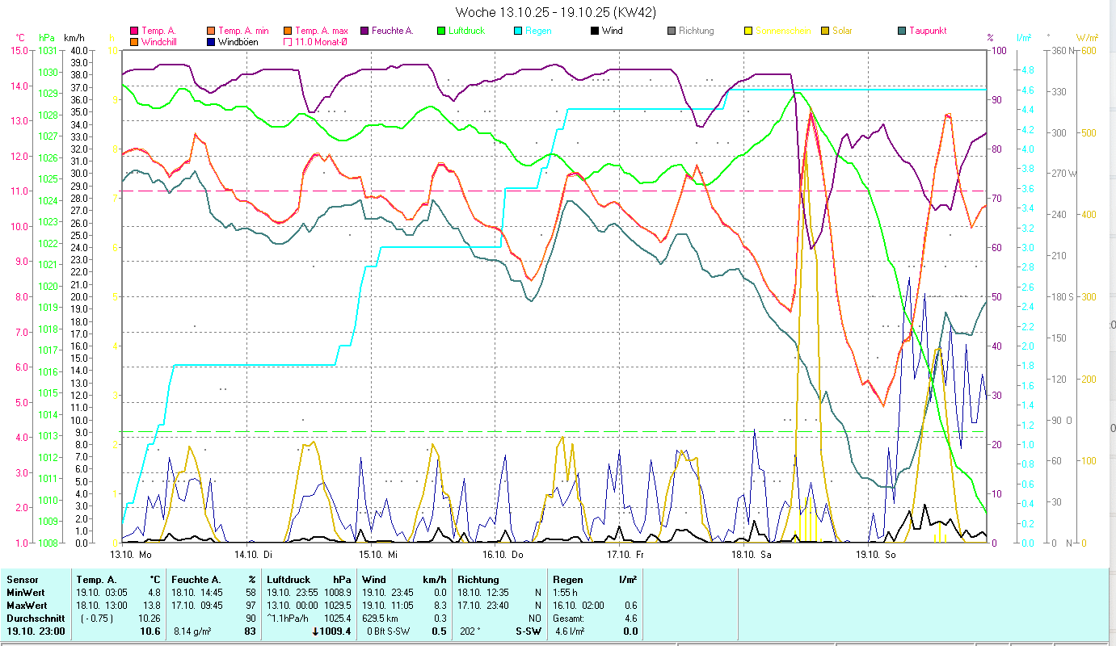Click the '19.10. So' date axis label
The width and height of the screenshot is (1116, 646).
point(875,555)
